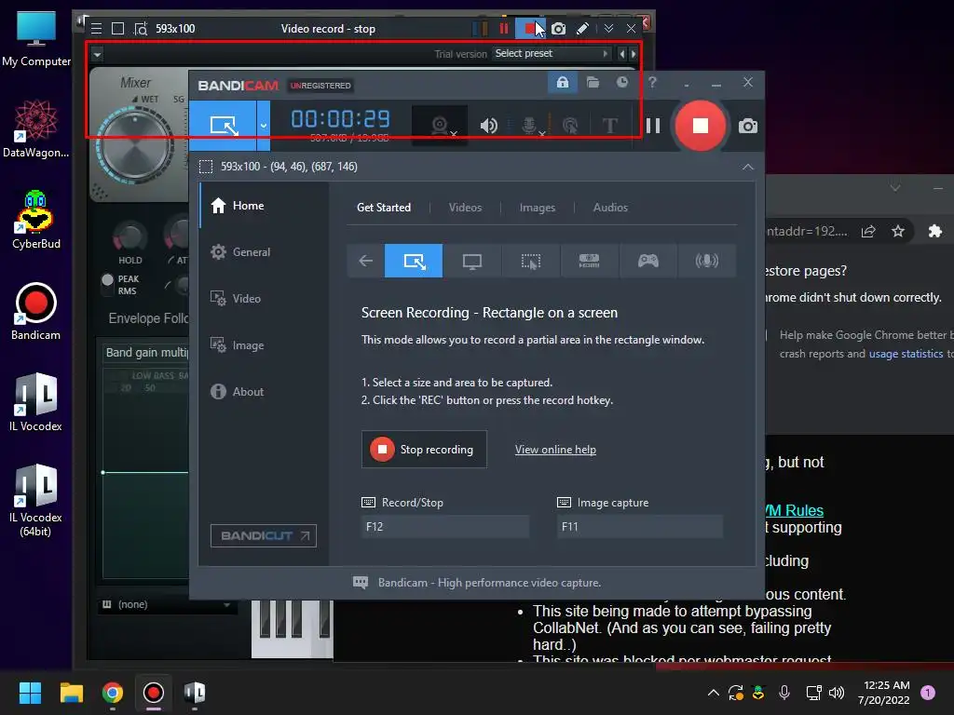Click the Stop recording button
This screenshot has height=715, width=954.
(x=424, y=450)
